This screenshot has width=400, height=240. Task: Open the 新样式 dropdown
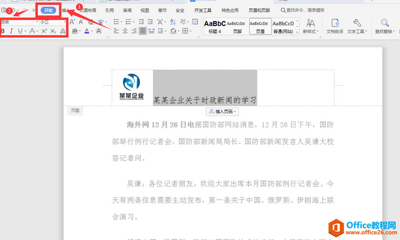pos(310,27)
